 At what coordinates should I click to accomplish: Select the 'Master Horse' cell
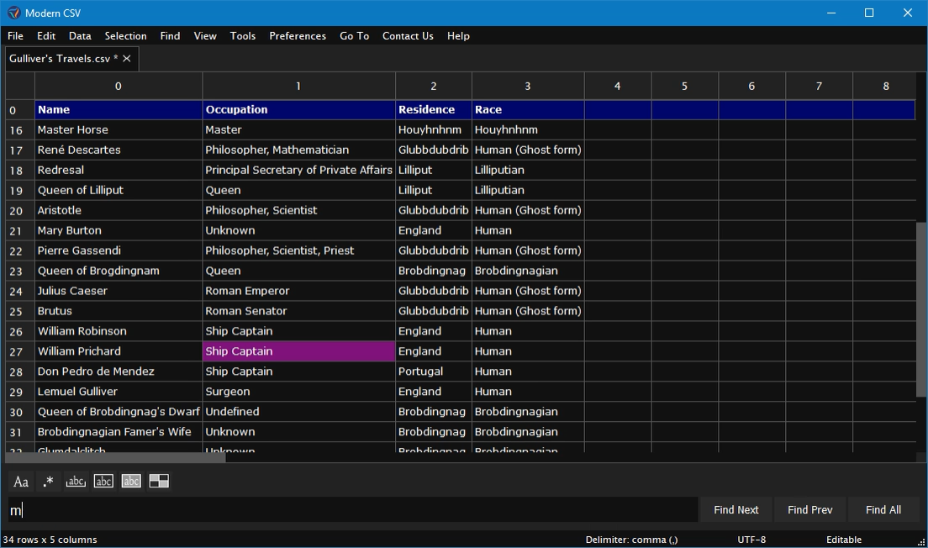tap(119, 130)
